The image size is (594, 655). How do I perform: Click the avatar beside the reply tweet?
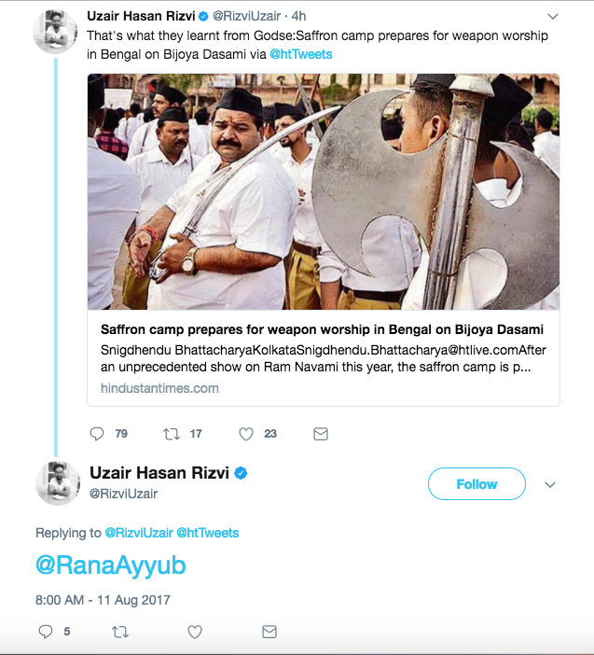[x=57, y=483]
